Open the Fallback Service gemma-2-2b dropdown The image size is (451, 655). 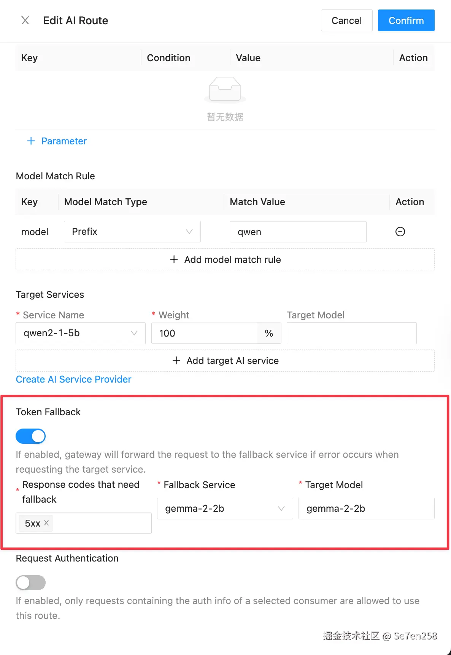click(225, 508)
